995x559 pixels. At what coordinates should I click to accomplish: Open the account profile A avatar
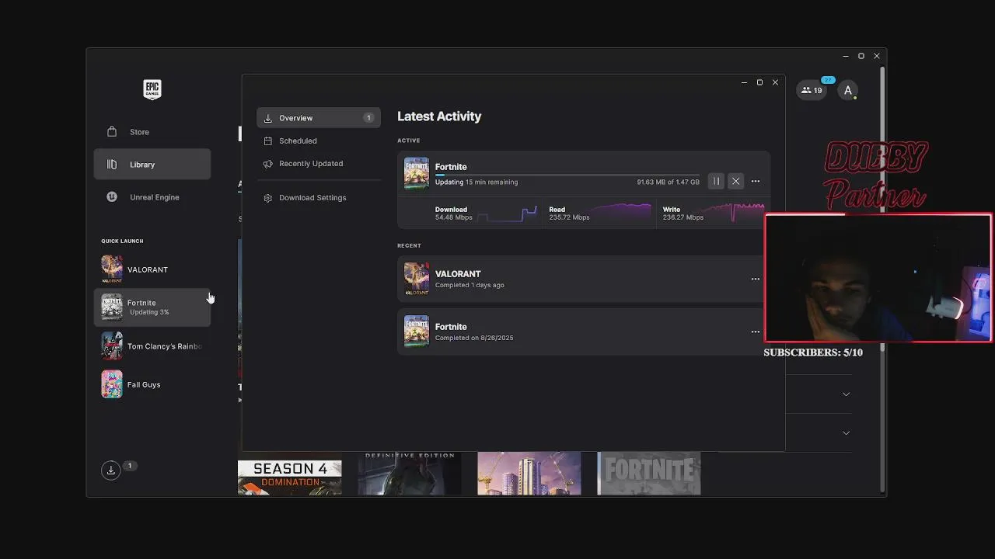(848, 90)
